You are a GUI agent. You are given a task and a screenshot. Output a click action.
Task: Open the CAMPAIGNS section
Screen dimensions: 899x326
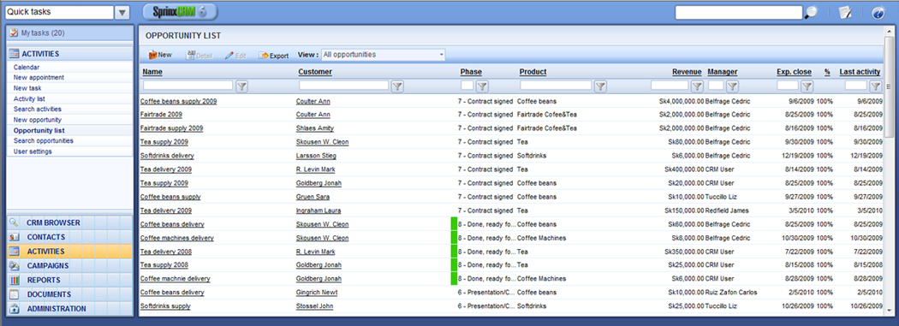click(x=69, y=266)
